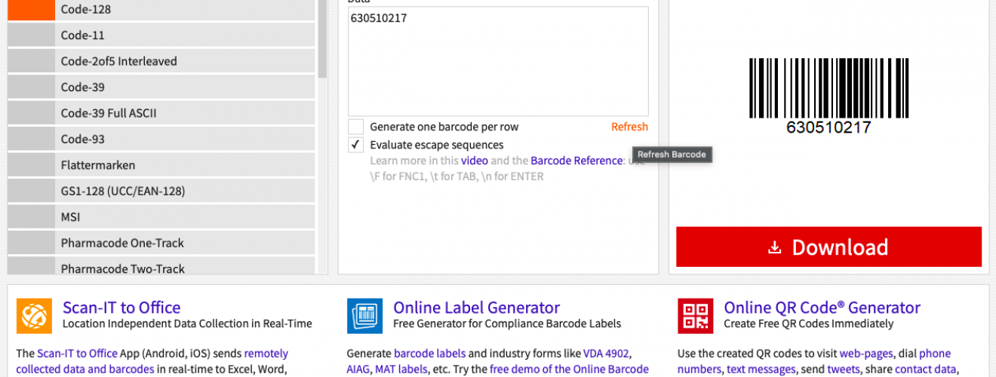The height and width of the screenshot is (377, 996).
Task: Follow the AIAG link
Action: tap(360, 369)
